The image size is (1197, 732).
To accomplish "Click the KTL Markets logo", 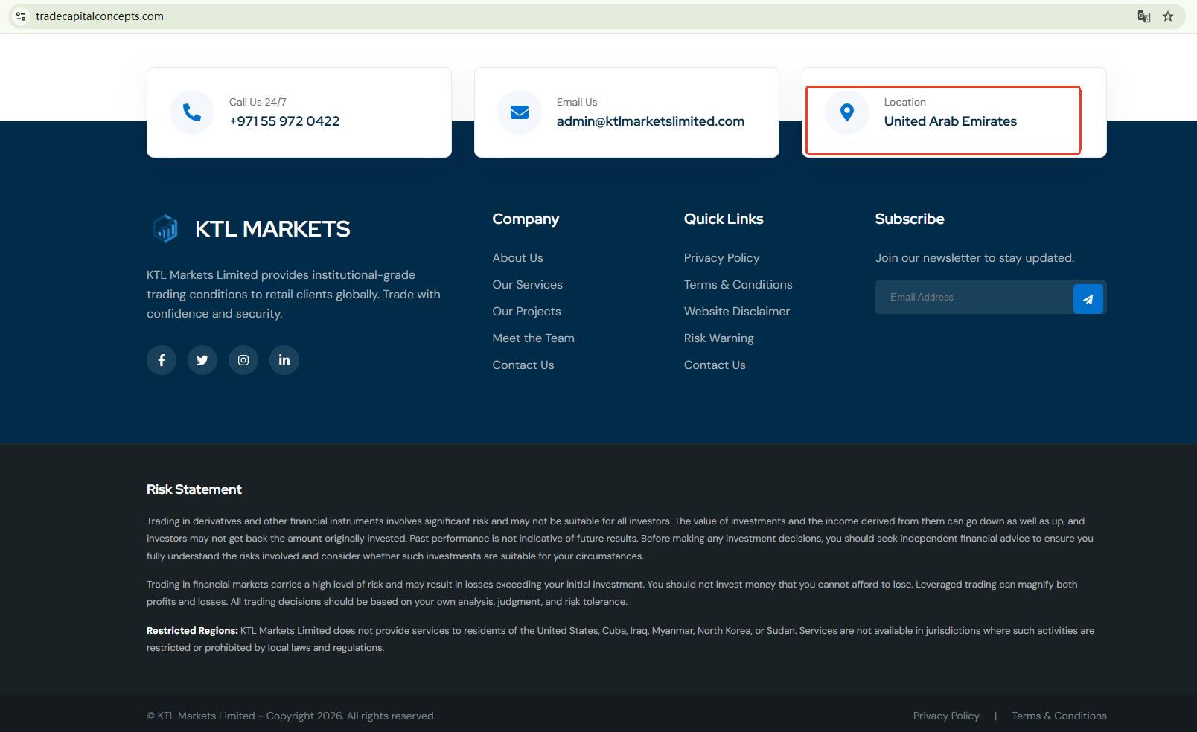I will 250,228.
